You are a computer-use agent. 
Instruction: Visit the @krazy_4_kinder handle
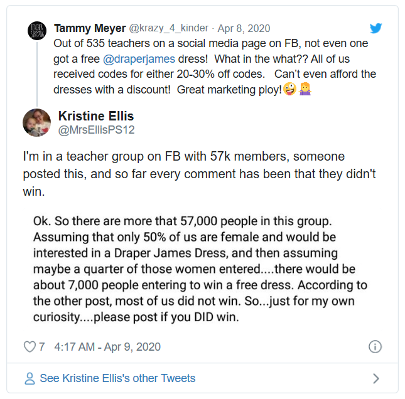coord(169,28)
